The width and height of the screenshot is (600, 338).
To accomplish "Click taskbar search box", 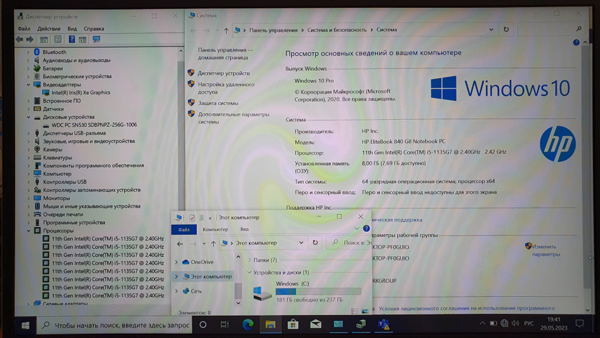I will (x=115, y=325).
